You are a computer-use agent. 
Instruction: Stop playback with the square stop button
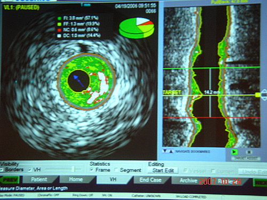249,152
